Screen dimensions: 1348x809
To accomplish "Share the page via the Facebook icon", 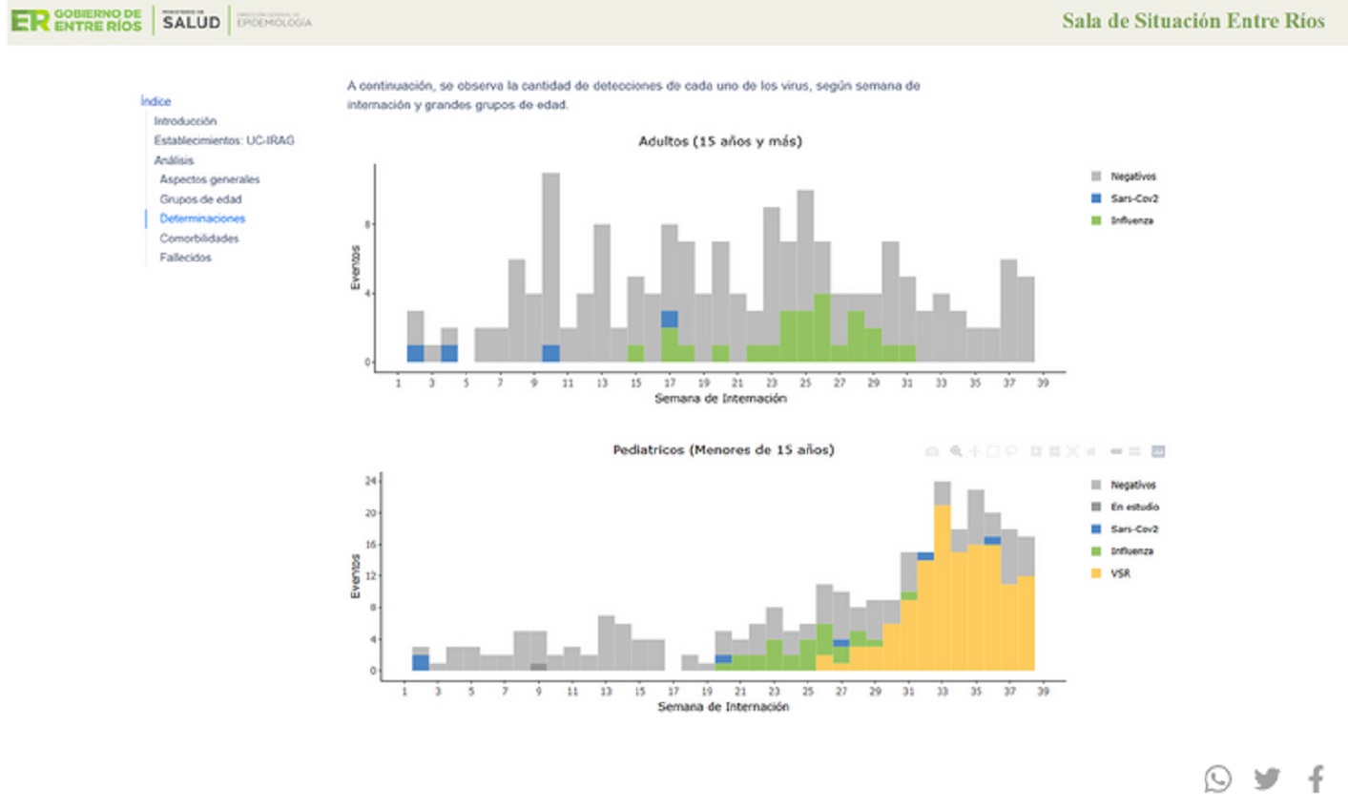I will (x=1316, y=778).
